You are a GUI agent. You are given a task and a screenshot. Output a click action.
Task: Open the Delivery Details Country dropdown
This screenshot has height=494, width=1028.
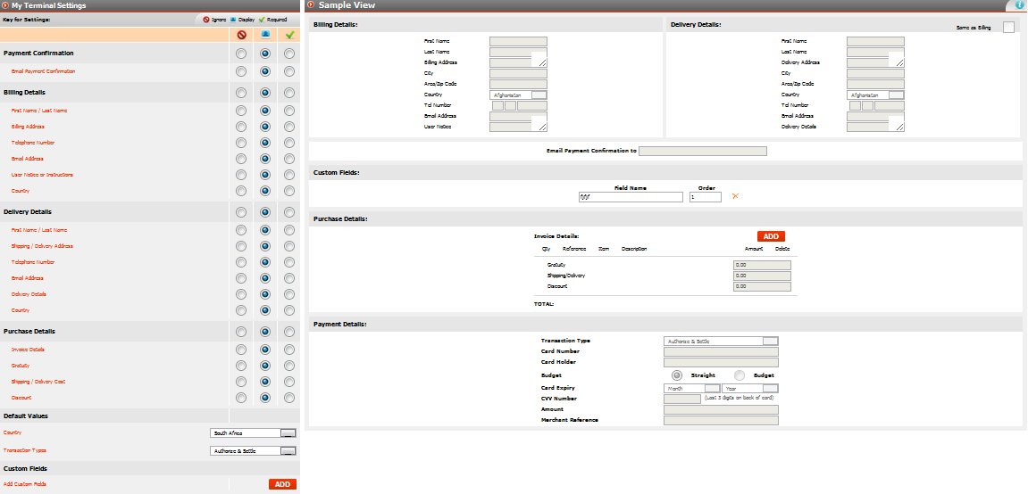[x=875, y=95]
